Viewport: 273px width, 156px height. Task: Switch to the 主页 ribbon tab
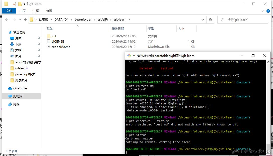[23, 11]
